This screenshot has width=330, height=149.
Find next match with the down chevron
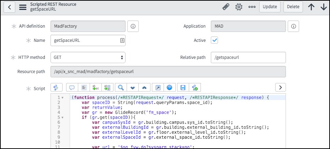[133, 87]
